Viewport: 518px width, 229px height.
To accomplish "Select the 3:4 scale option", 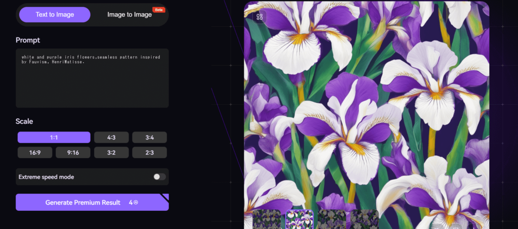I will (150, 138).
